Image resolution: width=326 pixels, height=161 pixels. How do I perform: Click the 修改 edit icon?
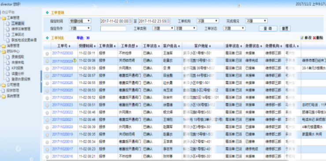[302, 38]
